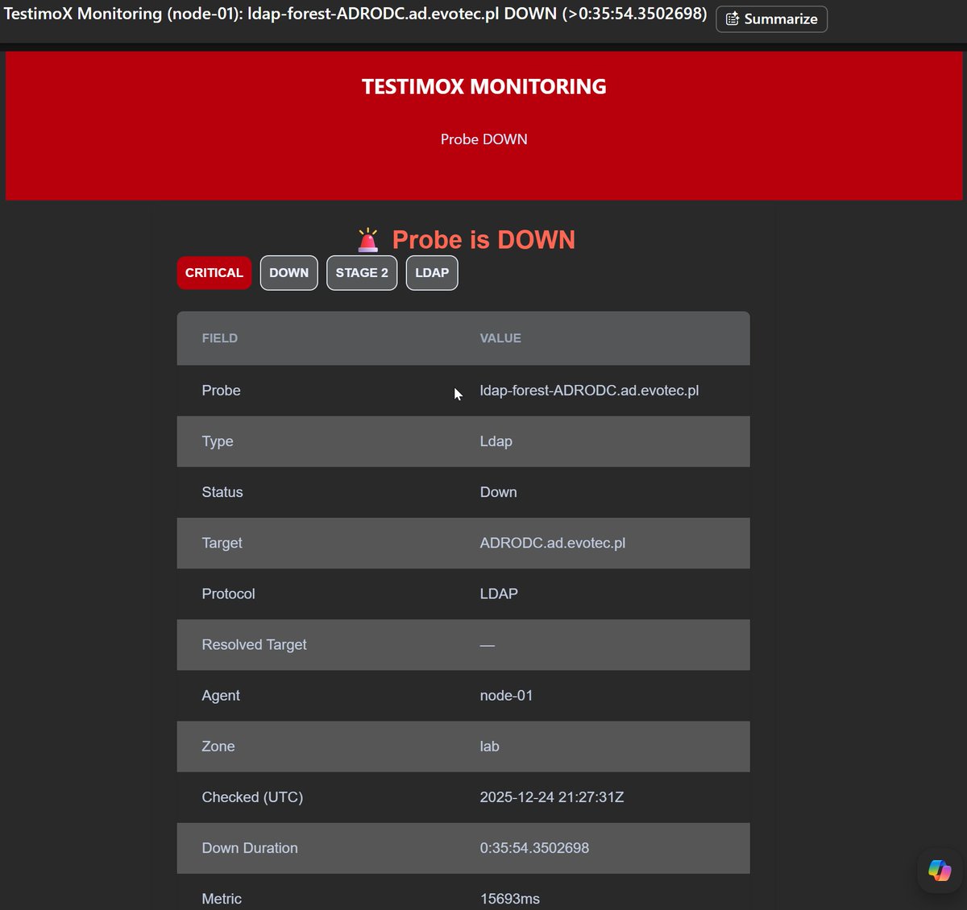Click the TESTIMOX MONITORING banner heading
967x910 pixels.
483,87
